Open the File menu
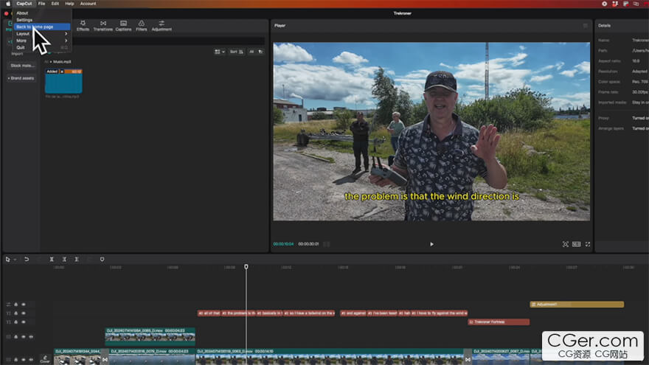649x365 pixels. (x=42, y=4)
